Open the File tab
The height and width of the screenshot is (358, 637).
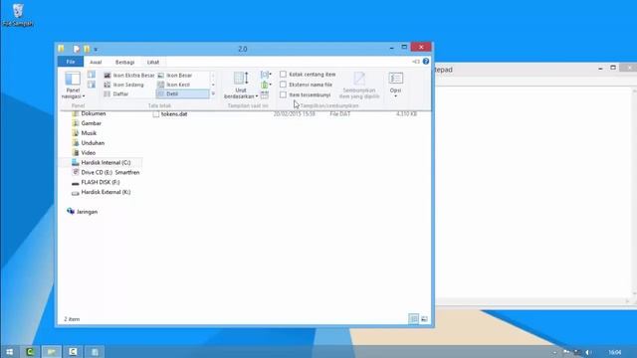[x=71, y=62]
